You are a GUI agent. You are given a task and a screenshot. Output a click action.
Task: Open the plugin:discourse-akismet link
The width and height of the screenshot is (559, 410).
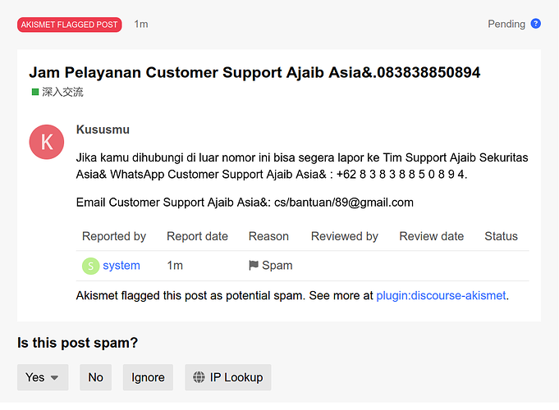pyautogui.click(x=441, y=295)
